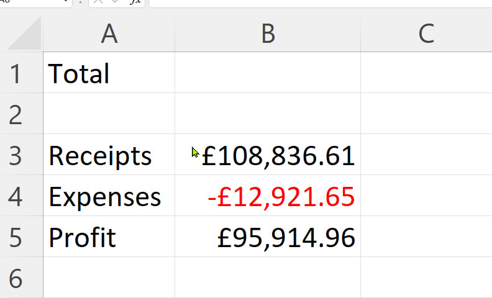Click the Cancel X formula icon

coord(98,2)
